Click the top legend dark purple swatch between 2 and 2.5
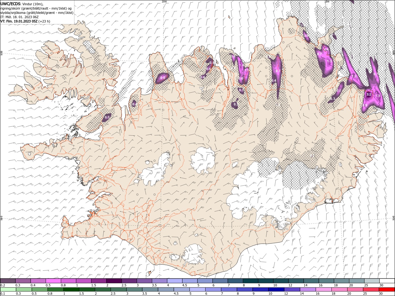 (x=114, y=281)
